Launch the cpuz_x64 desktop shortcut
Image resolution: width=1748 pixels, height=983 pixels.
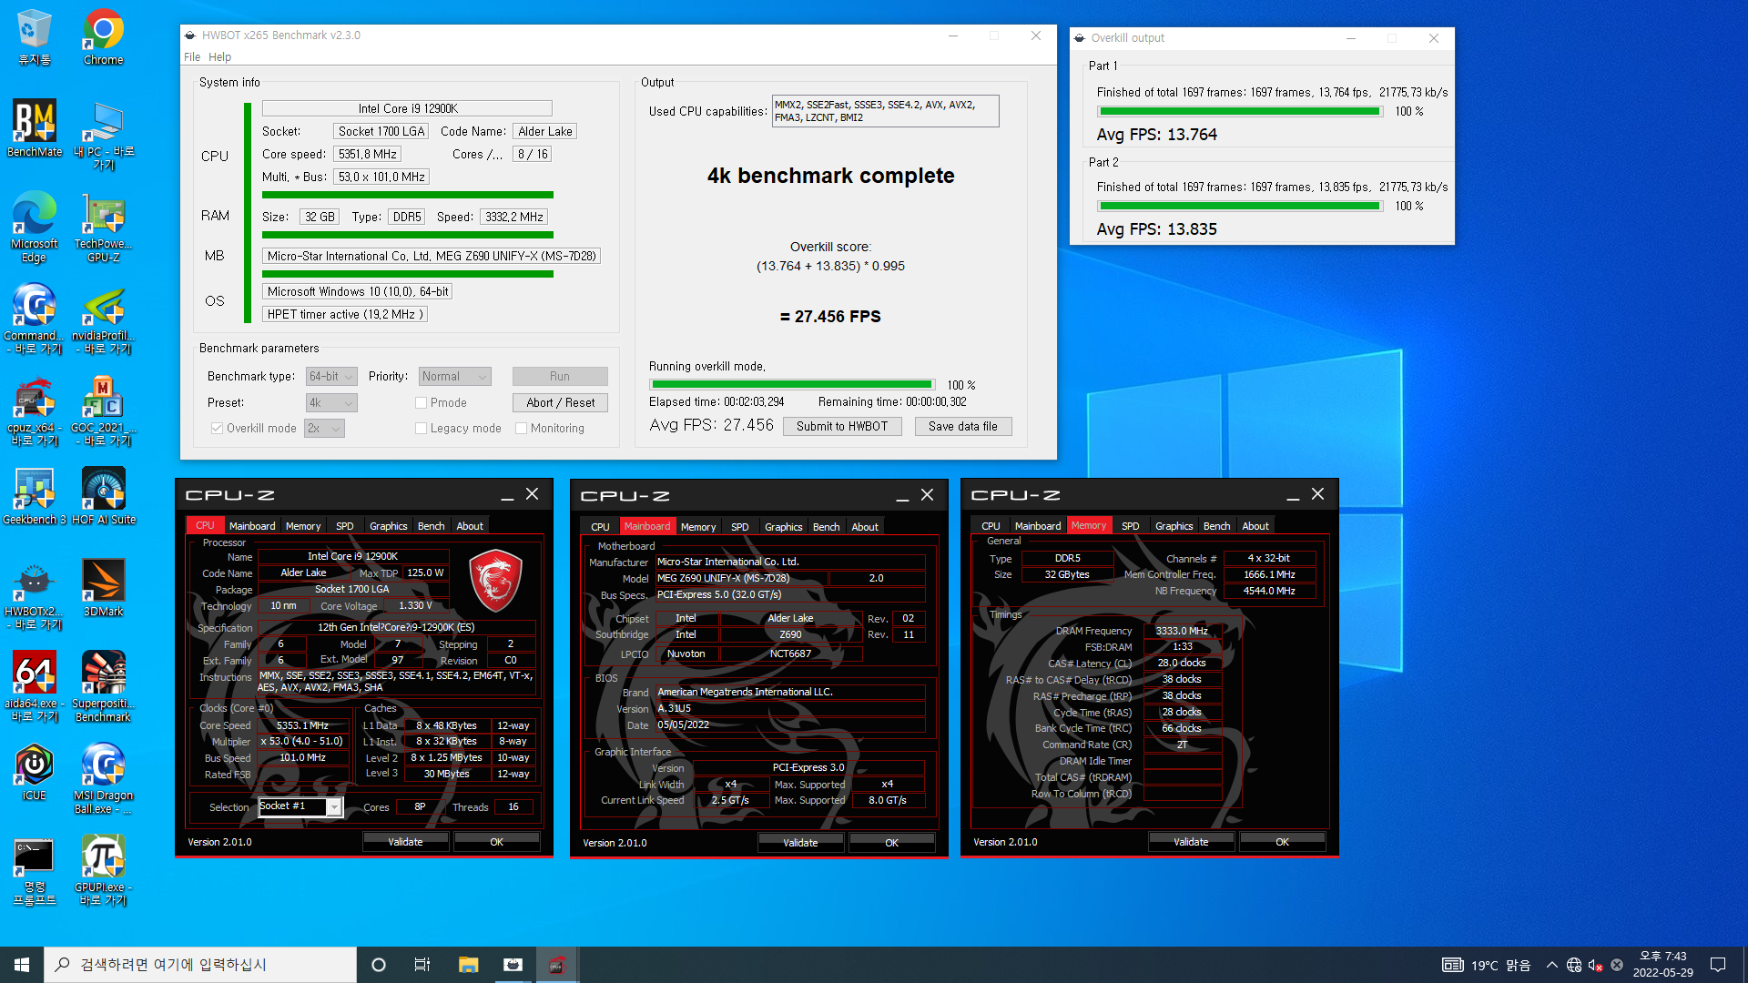pyautogui.click(x=34, y=410)
